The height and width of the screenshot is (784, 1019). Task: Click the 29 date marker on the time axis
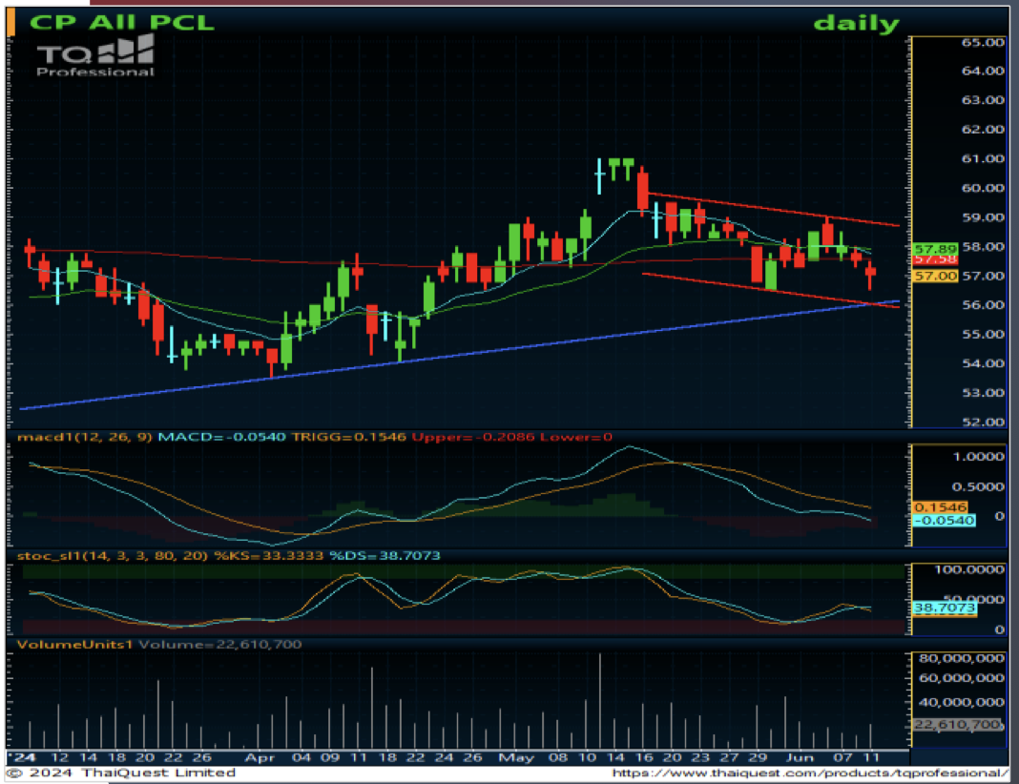pos(758,757)
